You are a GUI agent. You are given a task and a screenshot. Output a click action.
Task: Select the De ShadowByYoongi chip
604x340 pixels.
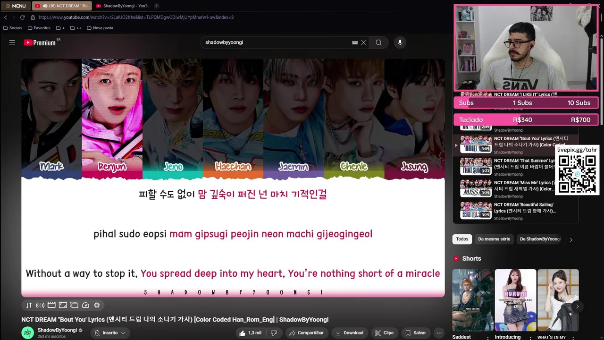540,239
